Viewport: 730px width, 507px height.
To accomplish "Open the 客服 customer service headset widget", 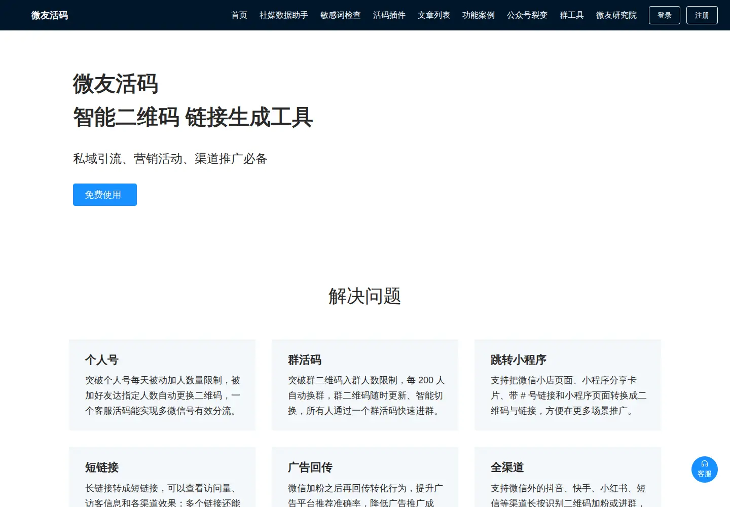I will pos(705,469).
